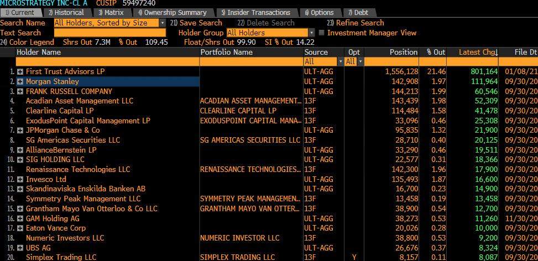The height and width of the screenshot is (261, 538).
Task: Click the Holder Name filter field
Action: pos(107,62)
